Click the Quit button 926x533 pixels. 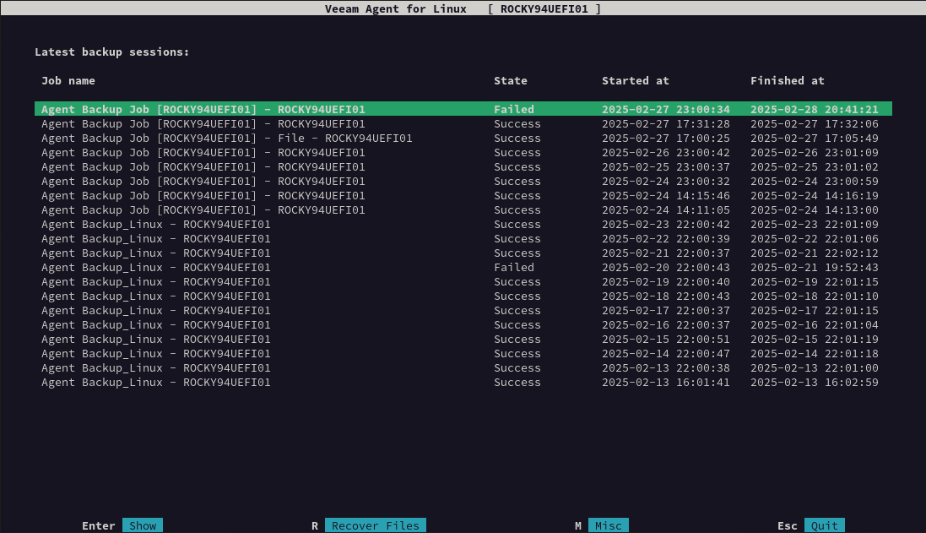[825, 525]
